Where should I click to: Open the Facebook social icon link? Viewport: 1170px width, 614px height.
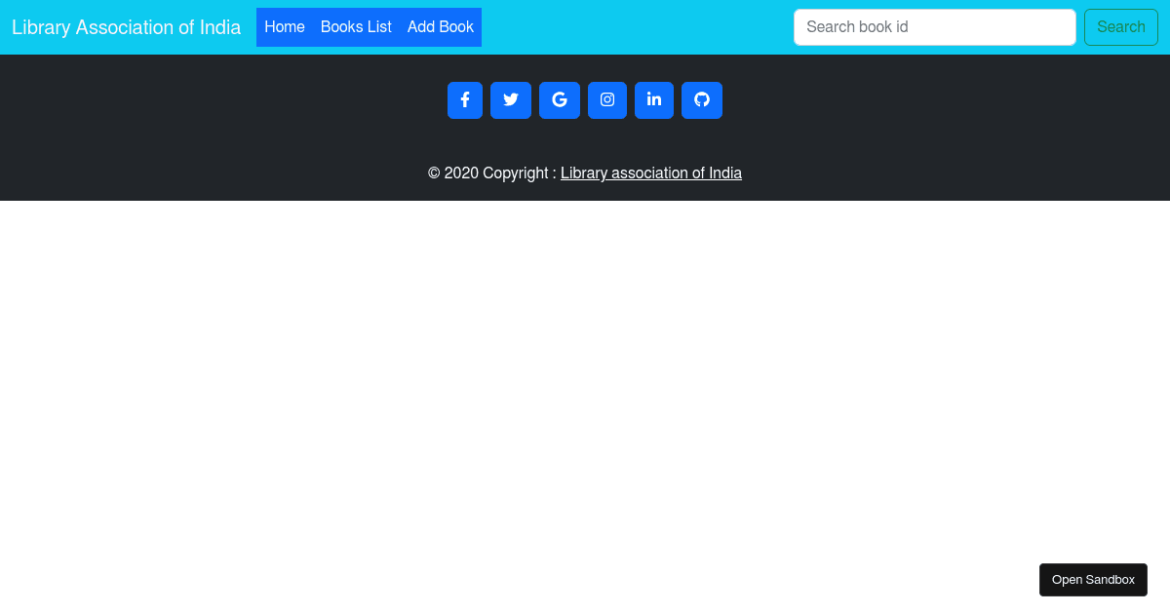click(465, 99)
